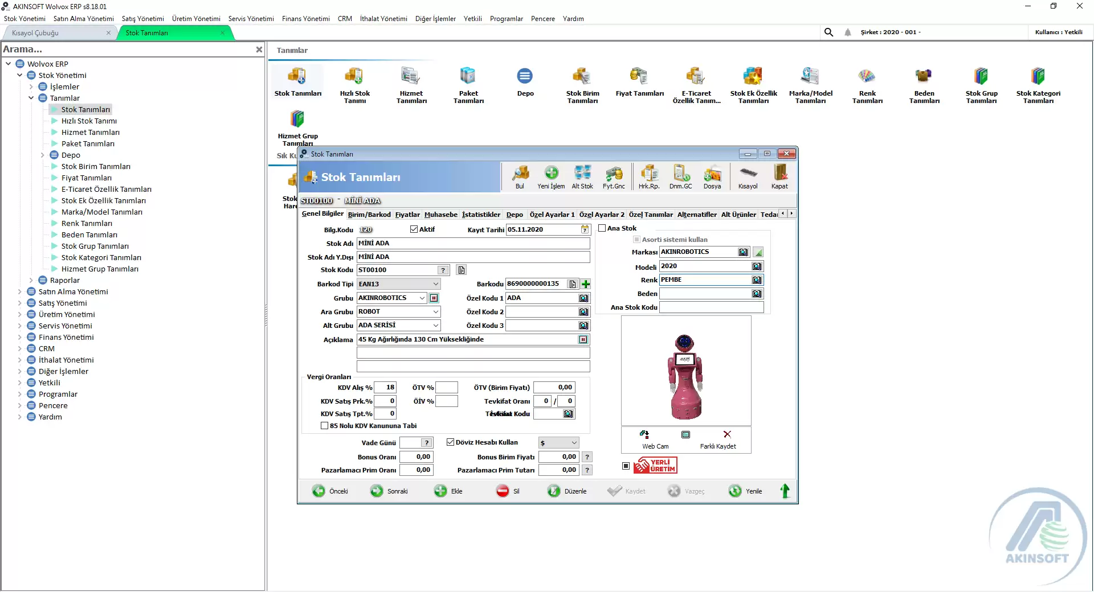
Task: Open the Finans Yönetimi menu
Action: [305, 19]
